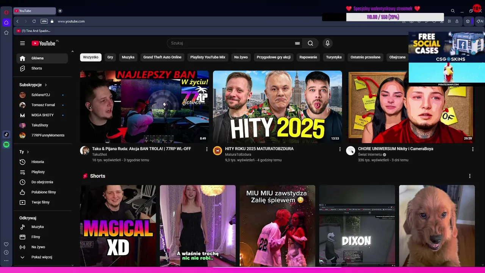The height and width of the screenshot is (273, 485).
Task: Open Główna in the sidebar
Action: (x=42, y=58)
